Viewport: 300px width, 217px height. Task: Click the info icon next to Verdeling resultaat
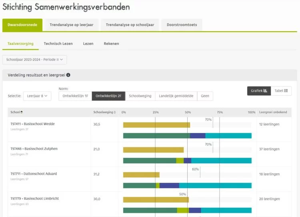pos(68,75)
